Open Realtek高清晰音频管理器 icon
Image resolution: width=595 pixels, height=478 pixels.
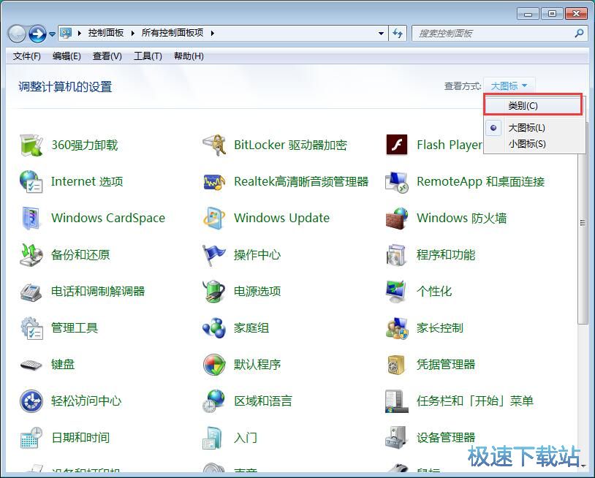coord(214,182)
